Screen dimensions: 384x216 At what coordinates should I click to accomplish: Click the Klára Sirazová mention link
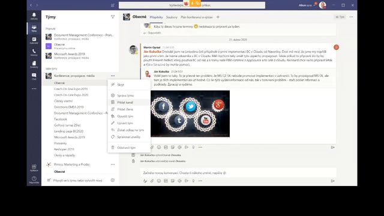(155, 65)
